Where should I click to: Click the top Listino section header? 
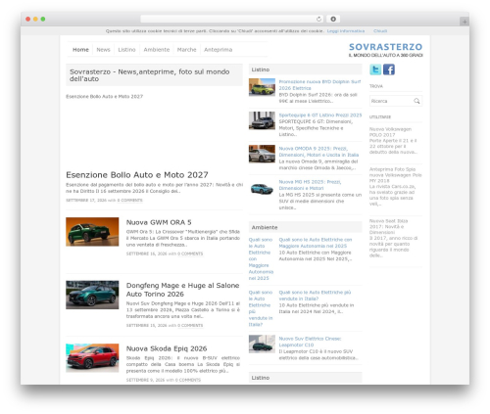coord(306,69)
